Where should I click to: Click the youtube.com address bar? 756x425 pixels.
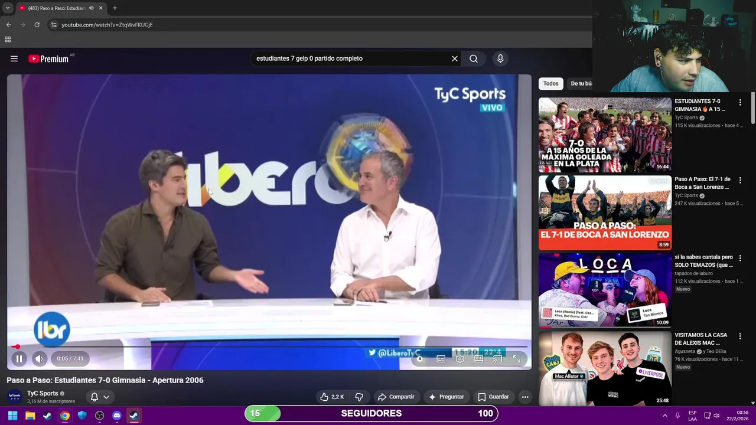tap(319, 25)
